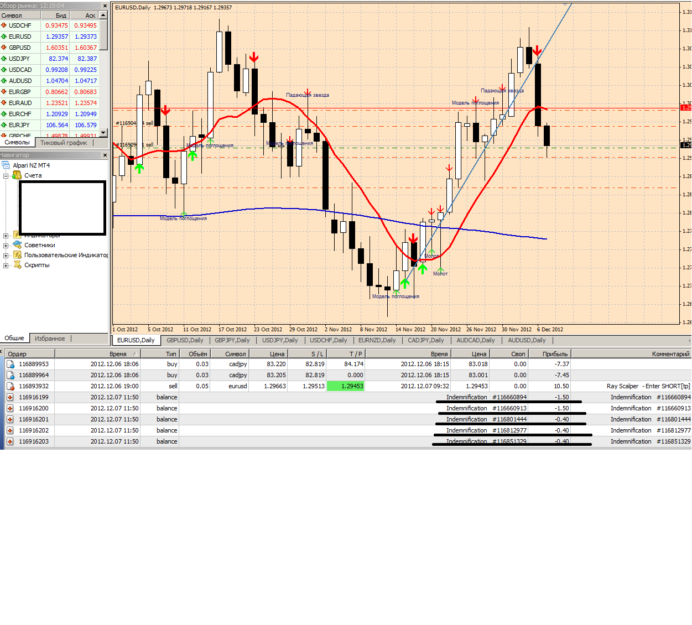Switch to the Символы tab
Viewport: 692px width, 625px height.
click(x=17, y=143)
